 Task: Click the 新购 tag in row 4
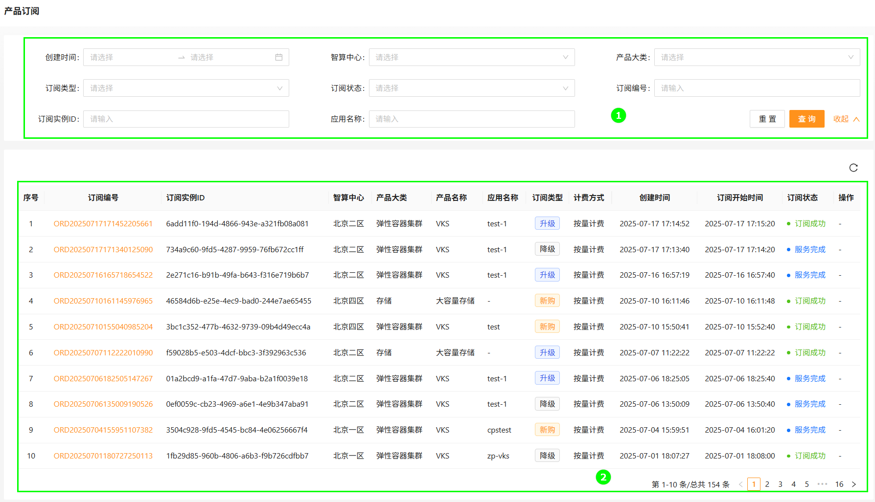click(547, 301)
